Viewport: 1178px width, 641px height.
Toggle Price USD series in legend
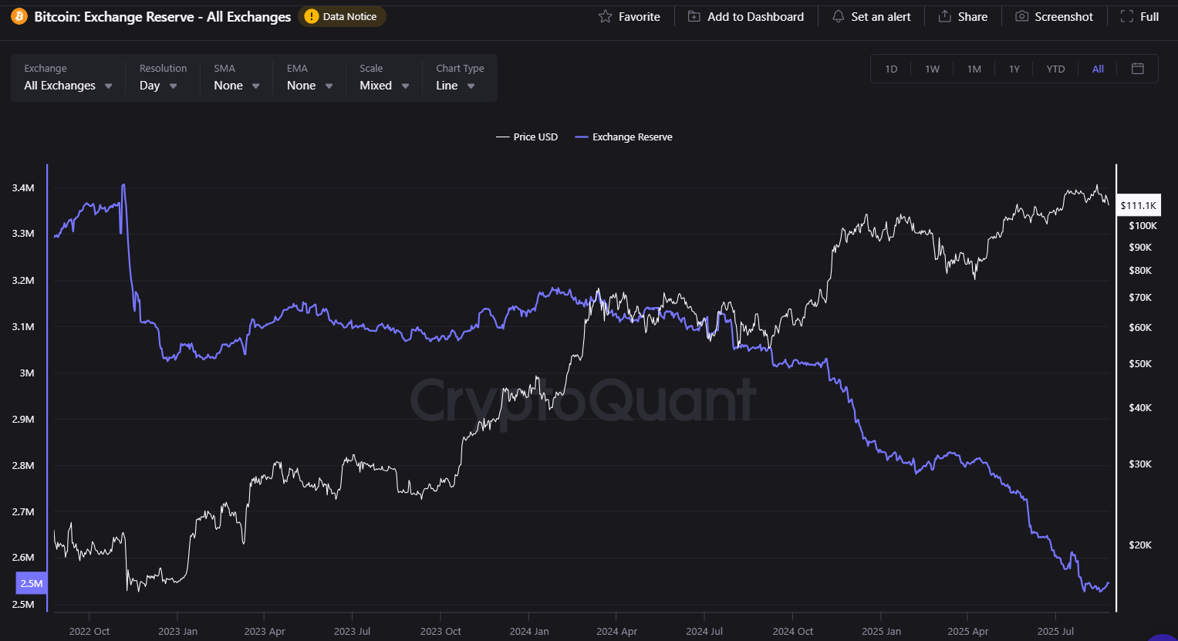[527, 137]
